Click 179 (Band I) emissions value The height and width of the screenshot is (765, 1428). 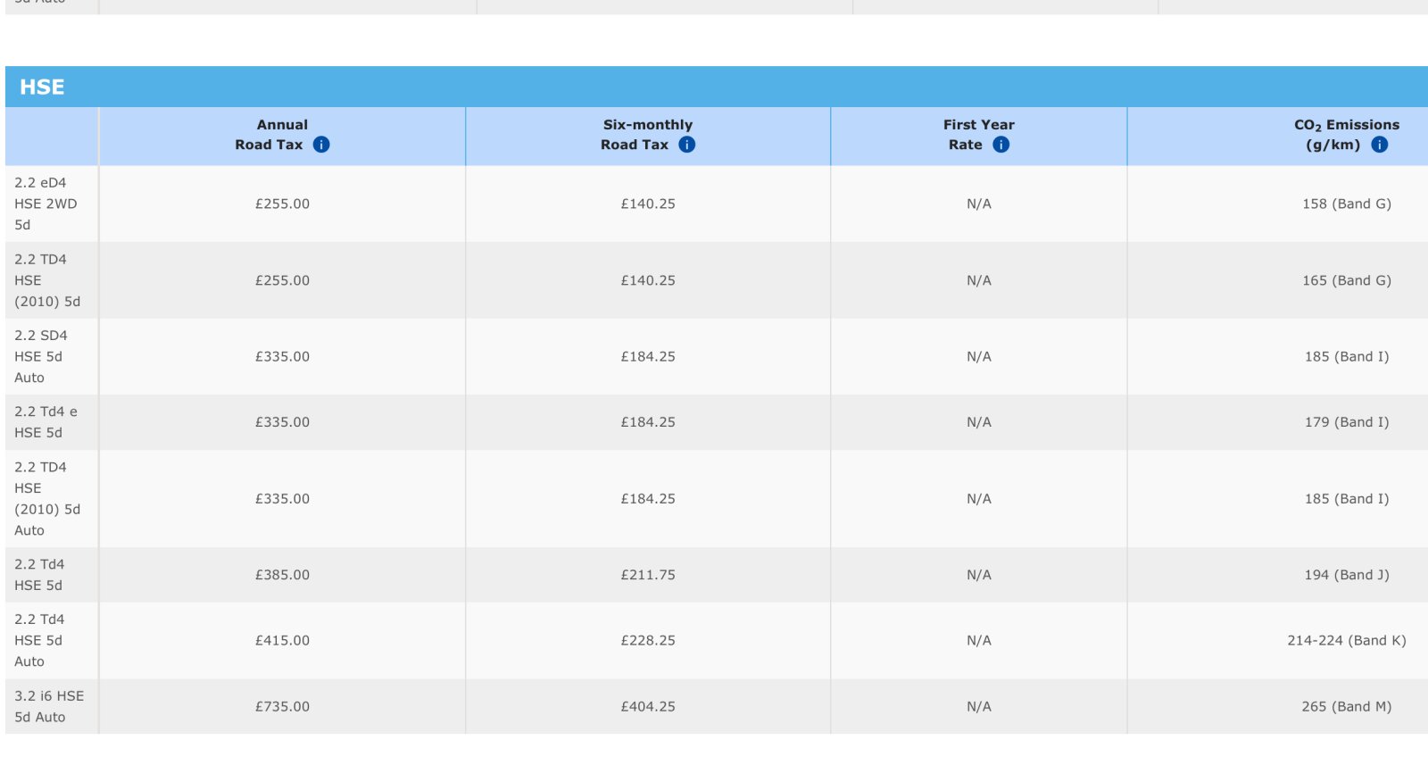[x=1347, y=422]
